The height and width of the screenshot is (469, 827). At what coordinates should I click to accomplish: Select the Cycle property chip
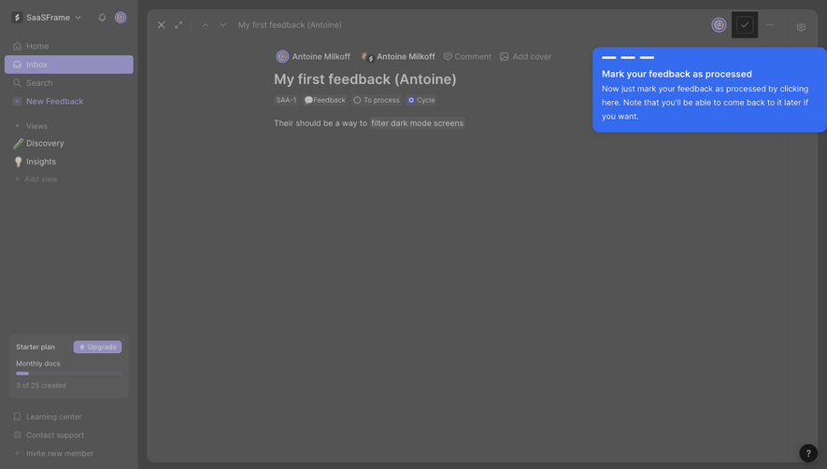pyautogui.click(x=421, y=100)
